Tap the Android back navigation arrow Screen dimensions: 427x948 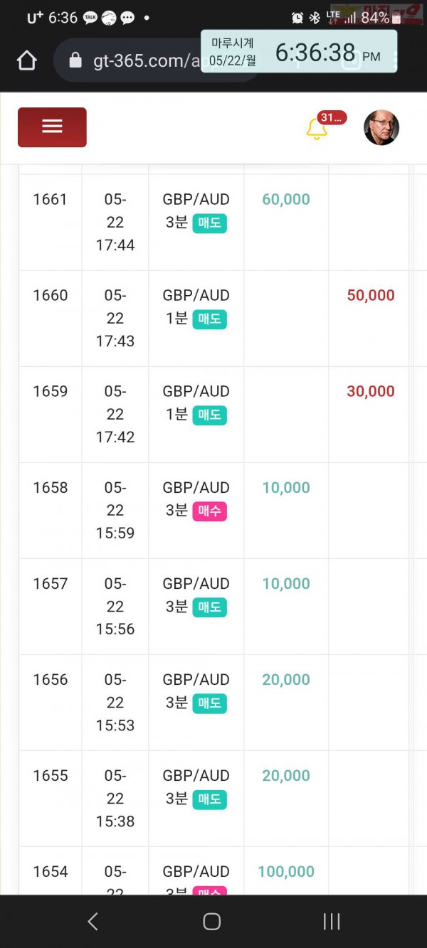point(93,922)
